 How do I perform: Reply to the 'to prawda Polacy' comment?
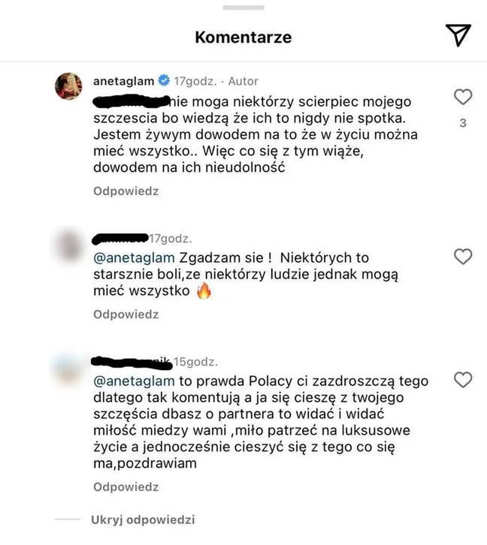pos(126,486)
